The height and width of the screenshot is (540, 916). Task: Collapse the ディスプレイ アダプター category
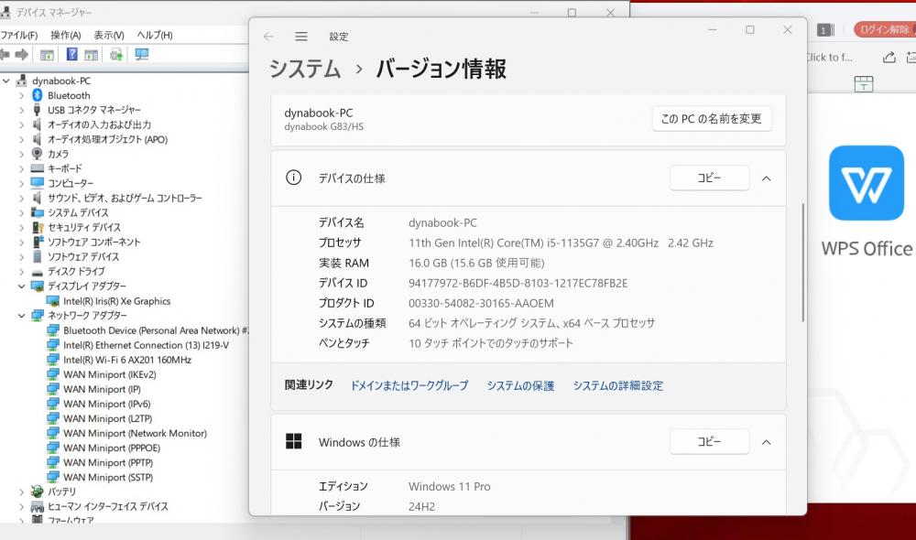22,286
